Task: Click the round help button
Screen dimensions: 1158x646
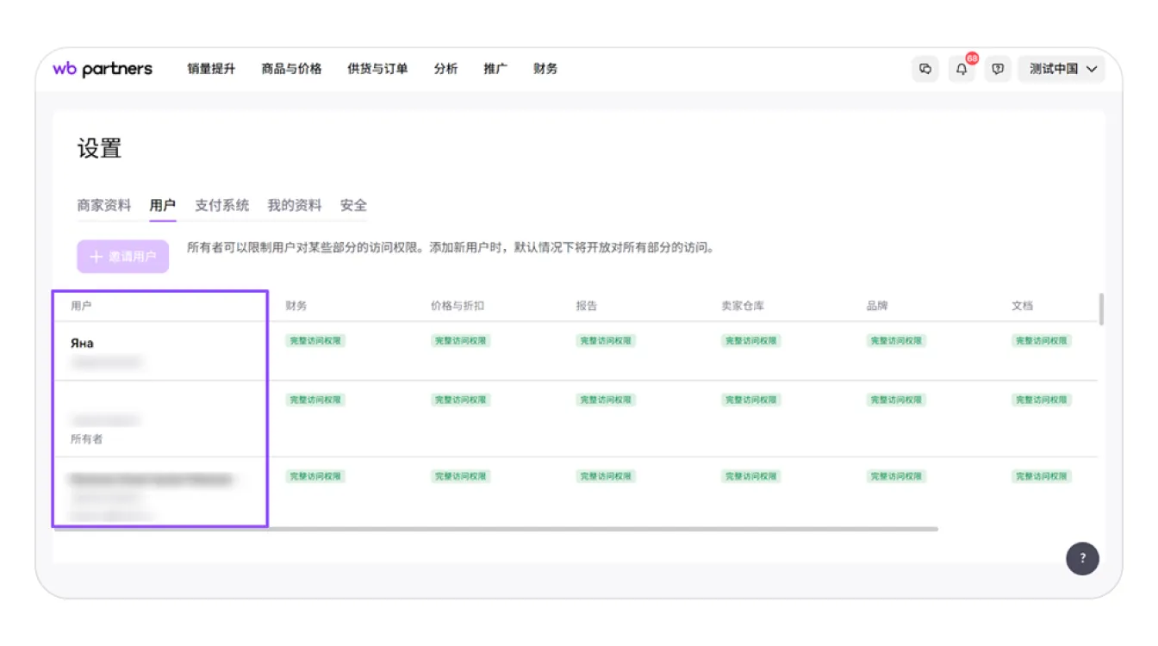Action: [x=1082, y=558]
